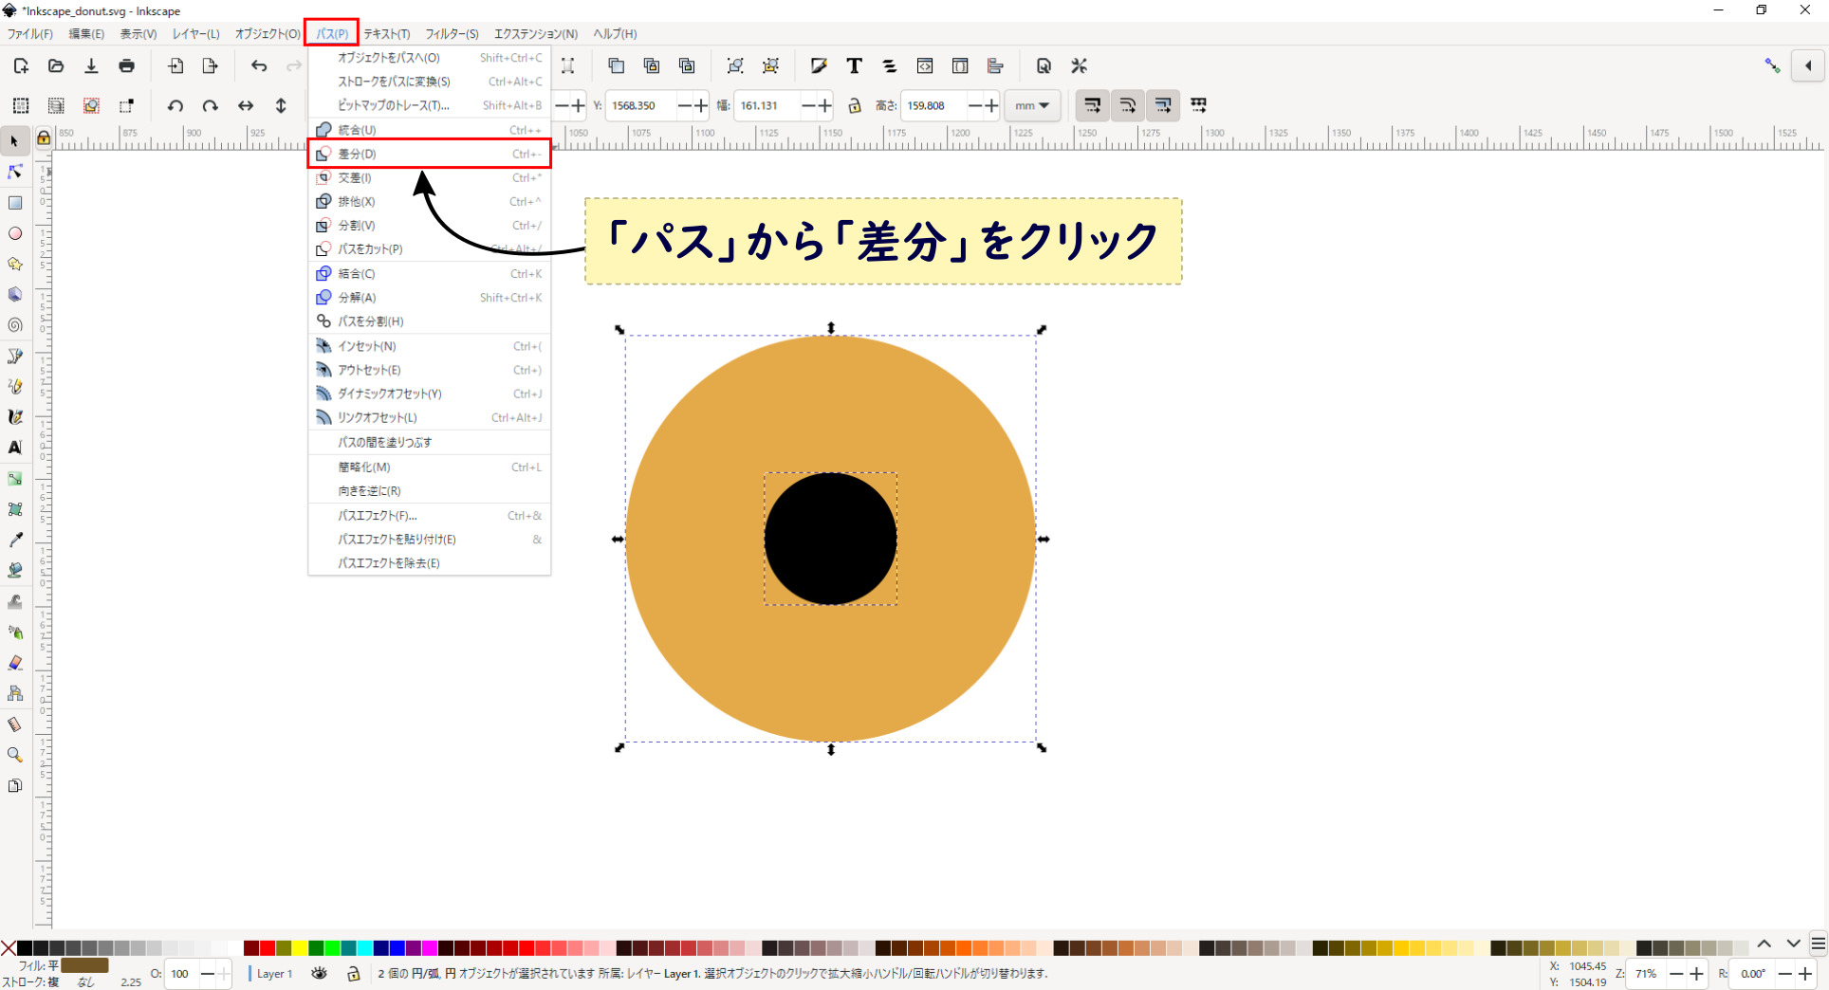Select the Calligraphy tool
This screenshot has width=1829, height=990.
15,416
